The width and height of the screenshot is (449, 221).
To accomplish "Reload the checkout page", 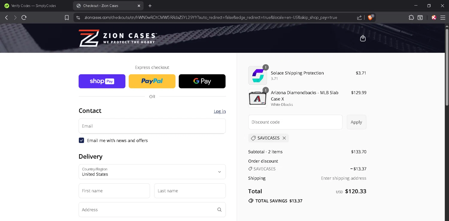I will [x=24, y=18].
